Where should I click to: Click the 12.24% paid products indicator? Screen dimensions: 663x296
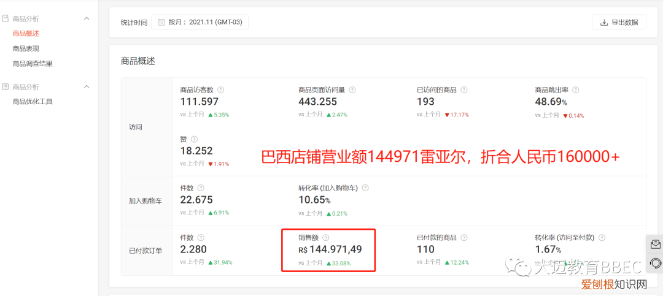[457, 262]
